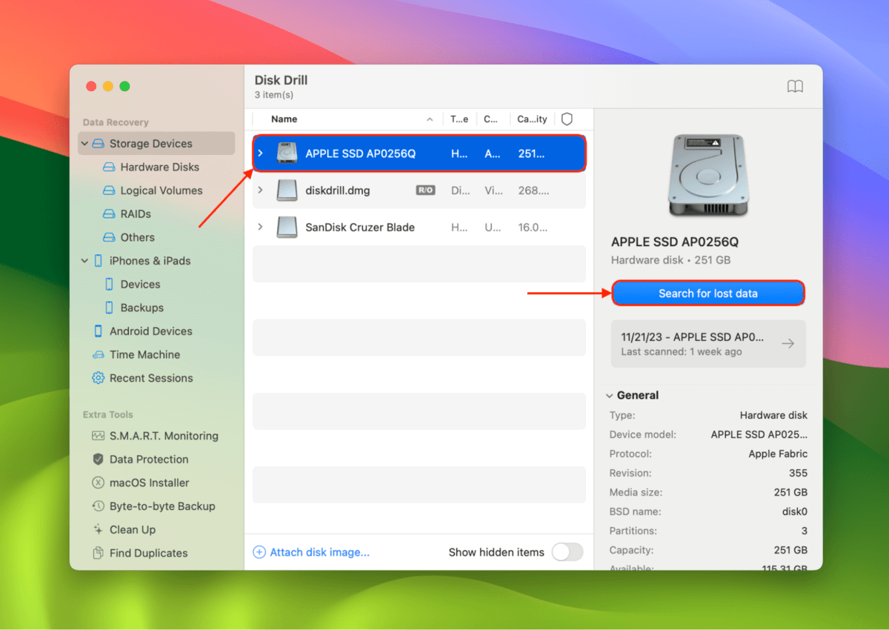Click the S.M.A.R.T. Monitoring icon

99,436
